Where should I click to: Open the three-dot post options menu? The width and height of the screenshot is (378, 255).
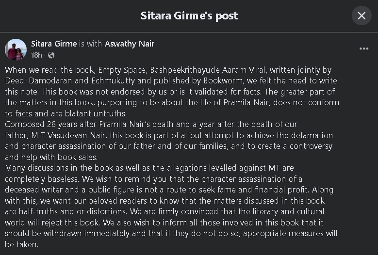click(364, 48)
